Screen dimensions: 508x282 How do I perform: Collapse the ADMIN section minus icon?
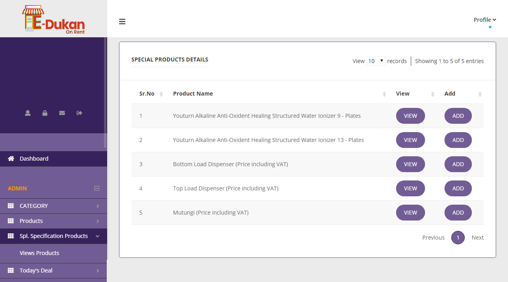click(x=97, y=188)
